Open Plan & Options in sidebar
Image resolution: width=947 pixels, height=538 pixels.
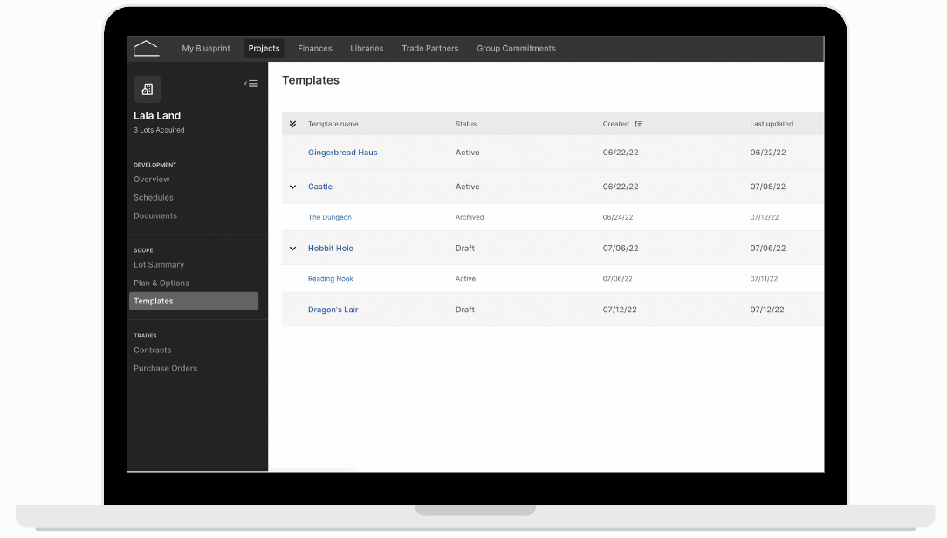pyautogui.click(x=161, y=283)
